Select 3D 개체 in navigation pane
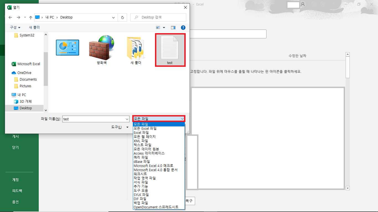378x212 pixels. (x=23, y=102)
